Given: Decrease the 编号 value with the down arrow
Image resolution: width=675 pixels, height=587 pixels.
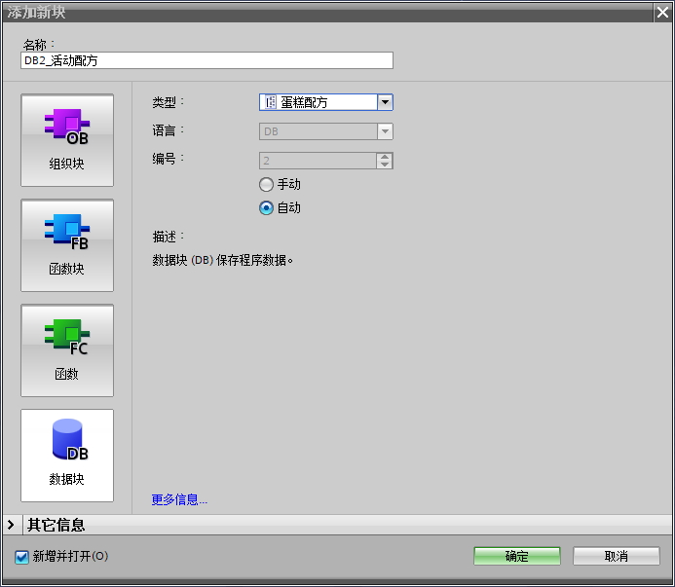Looking at the screenshot, I should tap(385, 165).
